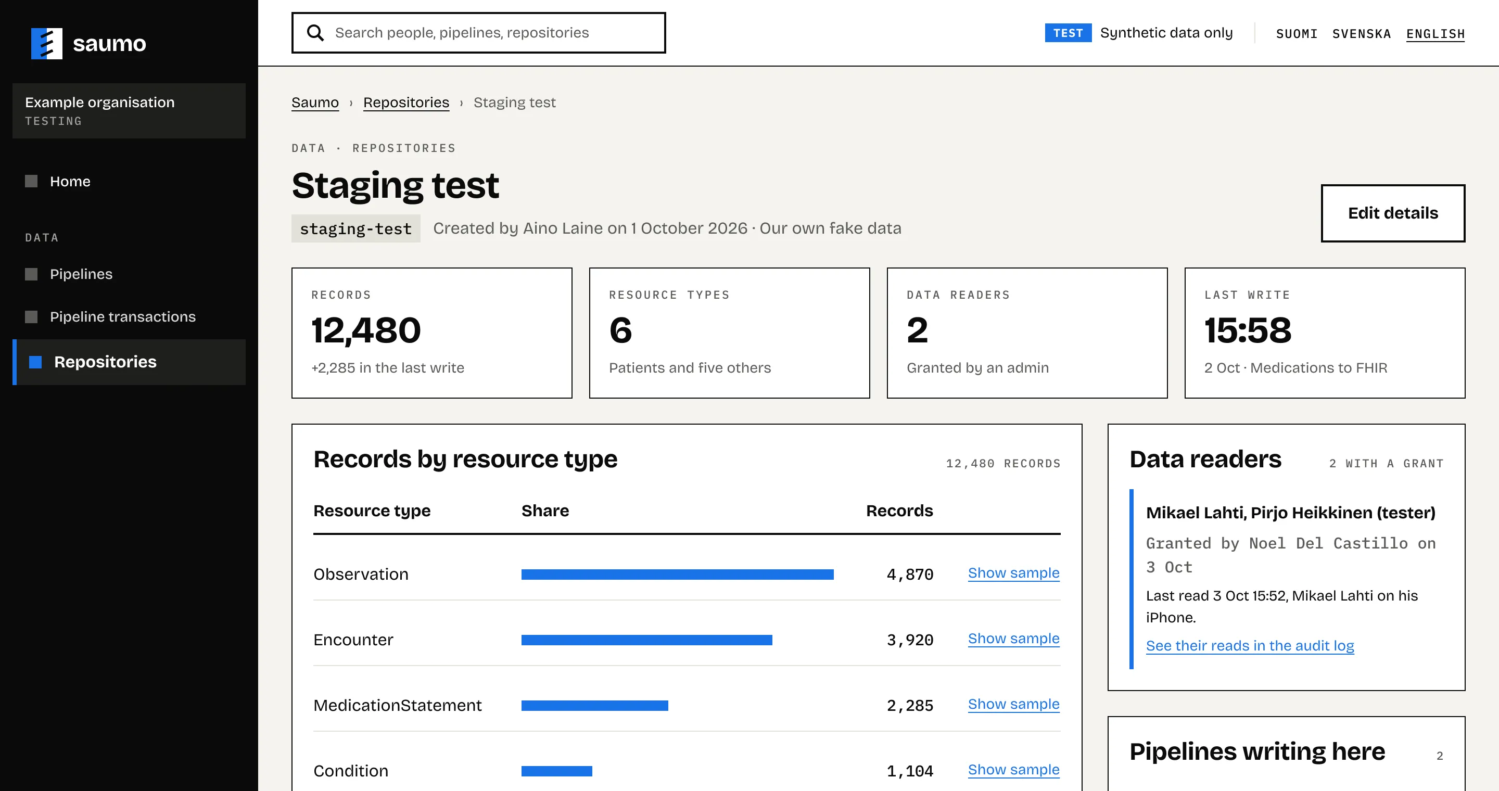
Task: Click the saumo logo icon
Action: click(46, 44)
